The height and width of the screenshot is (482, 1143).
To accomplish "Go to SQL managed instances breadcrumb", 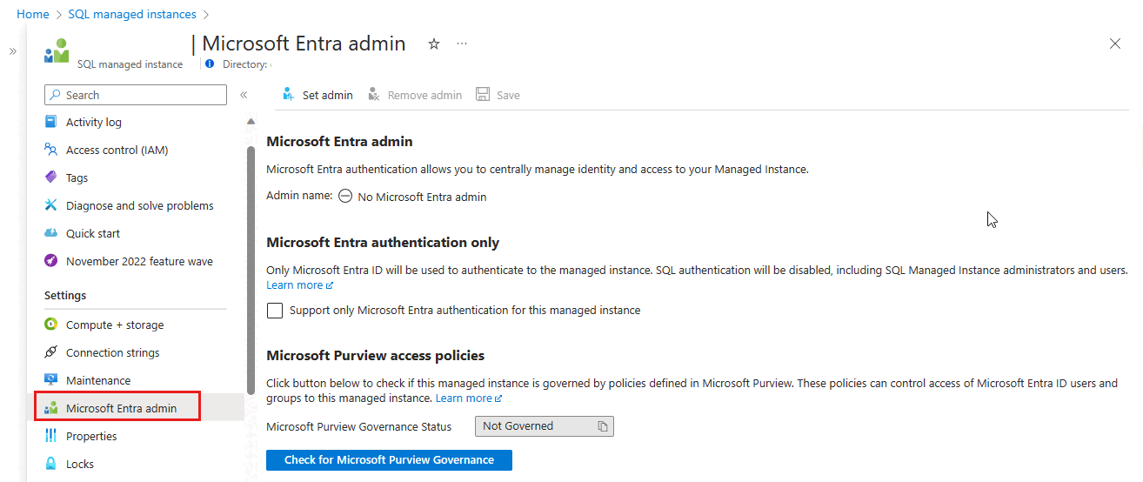I will tap(132, 15).
